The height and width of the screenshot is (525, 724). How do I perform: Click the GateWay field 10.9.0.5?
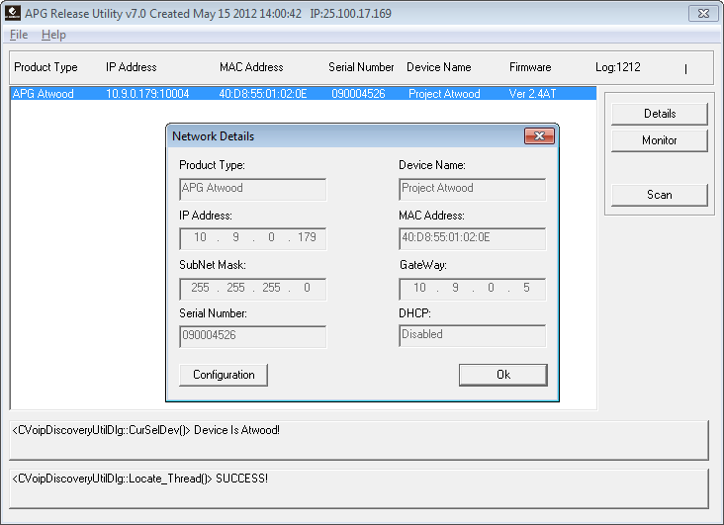(x=473, y=289)
